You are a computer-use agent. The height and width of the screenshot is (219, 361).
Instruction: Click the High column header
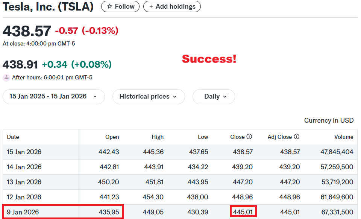pos(158,137)
